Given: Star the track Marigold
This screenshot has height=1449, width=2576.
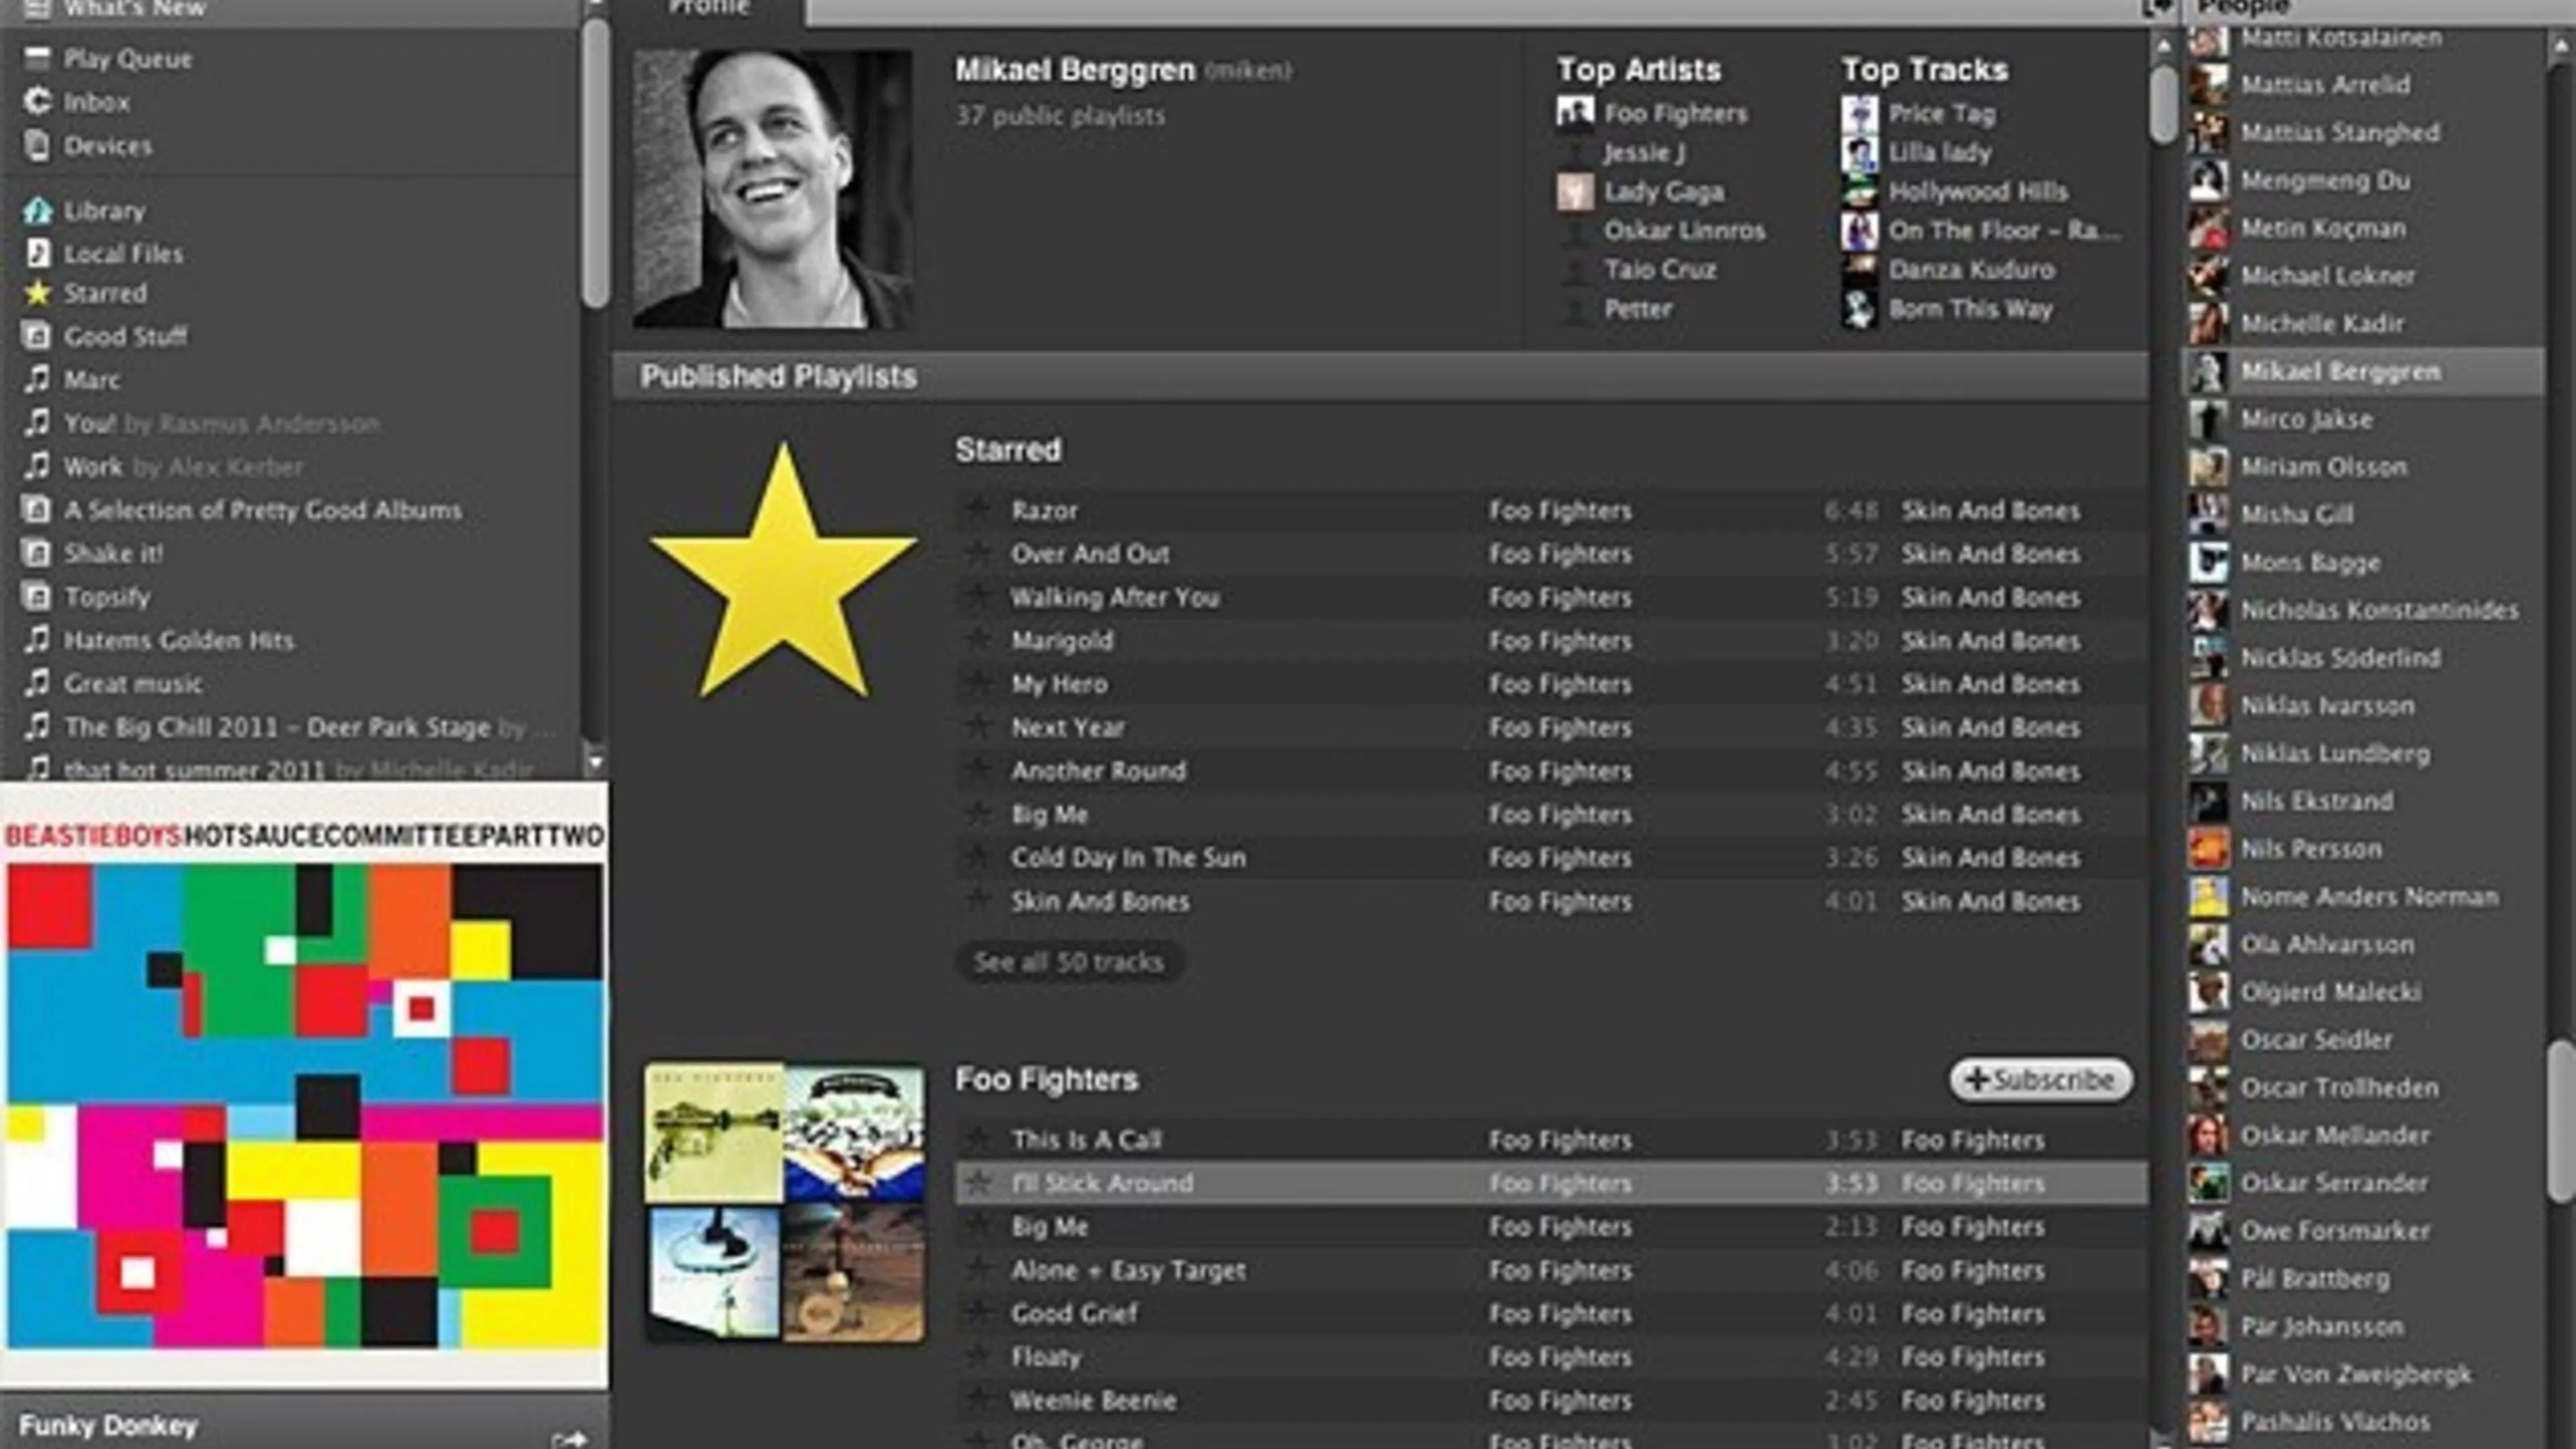Looking at the screenshot, I should [978, 640].
